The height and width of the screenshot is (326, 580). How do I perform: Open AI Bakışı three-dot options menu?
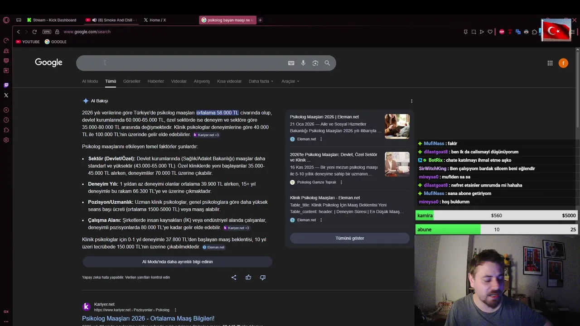411,101
